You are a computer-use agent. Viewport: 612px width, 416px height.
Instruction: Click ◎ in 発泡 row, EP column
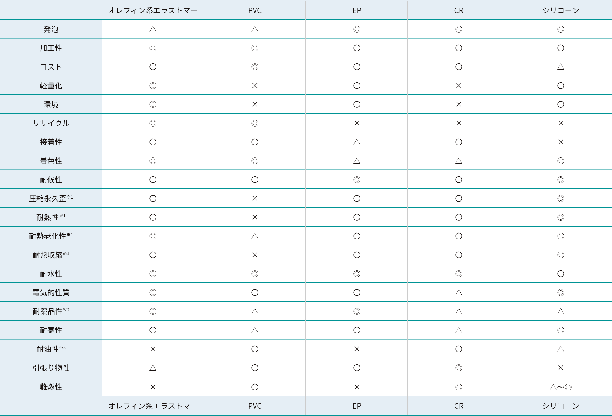[357, 29]
